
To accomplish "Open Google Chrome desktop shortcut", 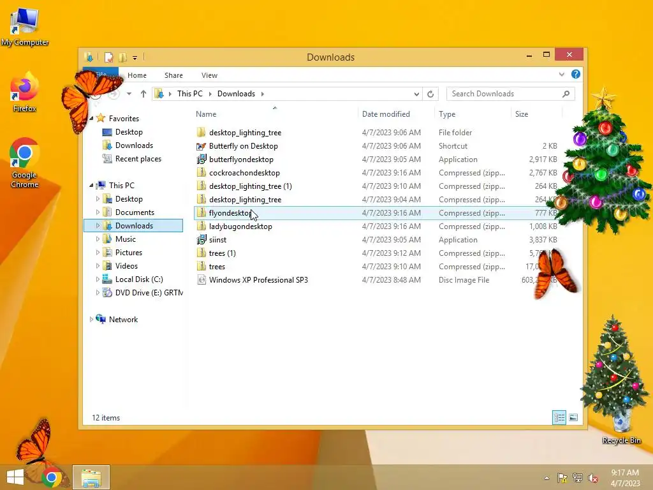I will coord(25,163).
